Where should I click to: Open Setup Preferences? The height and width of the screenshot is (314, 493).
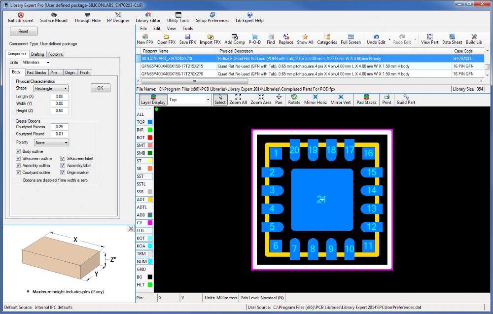click(212, 18)
